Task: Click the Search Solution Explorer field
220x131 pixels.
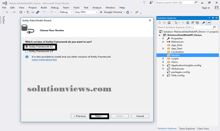Action: tap(187, 27)
